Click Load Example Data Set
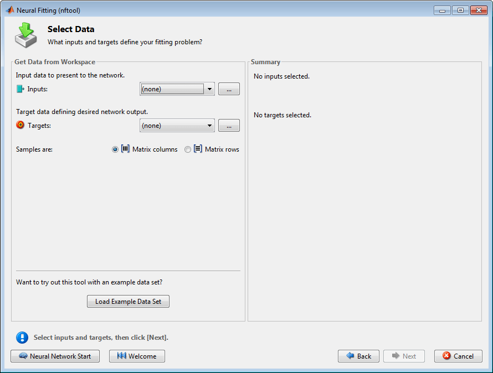Image resolution: width=493 pixels, height=373 pixels. pyautogui.click(x=128, y=302)
